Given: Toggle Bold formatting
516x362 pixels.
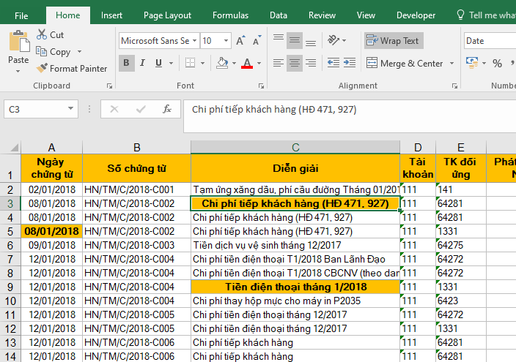Looking at the screenshot, I should (126, 64).
